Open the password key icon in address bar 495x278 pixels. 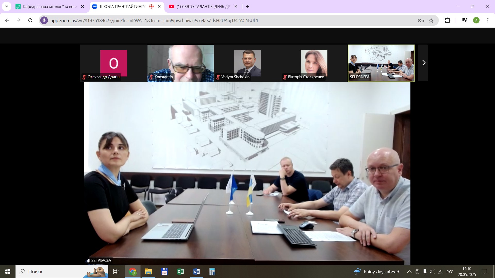[x=421, y=21]
